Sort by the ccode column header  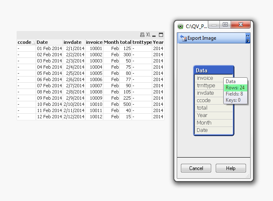point(26,42)
